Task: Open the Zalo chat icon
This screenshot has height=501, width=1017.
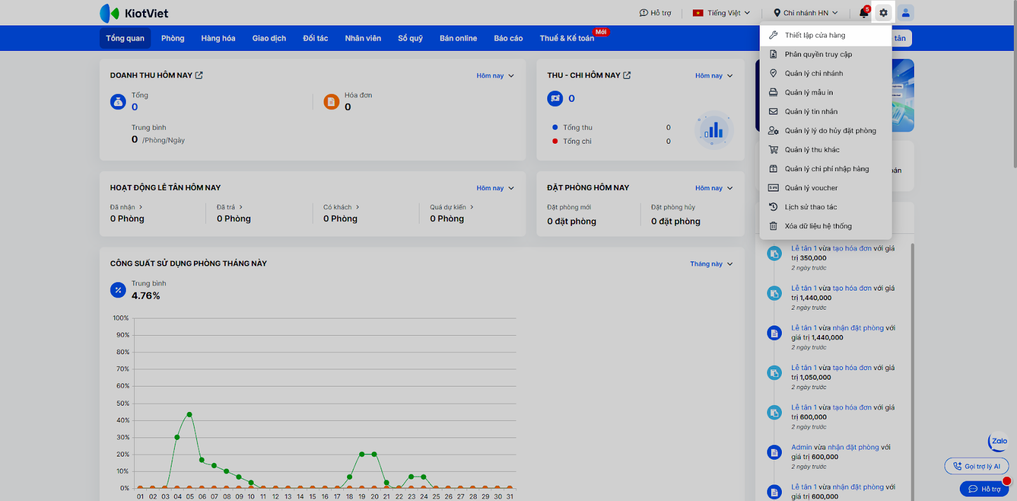Action: coord(999,441)
